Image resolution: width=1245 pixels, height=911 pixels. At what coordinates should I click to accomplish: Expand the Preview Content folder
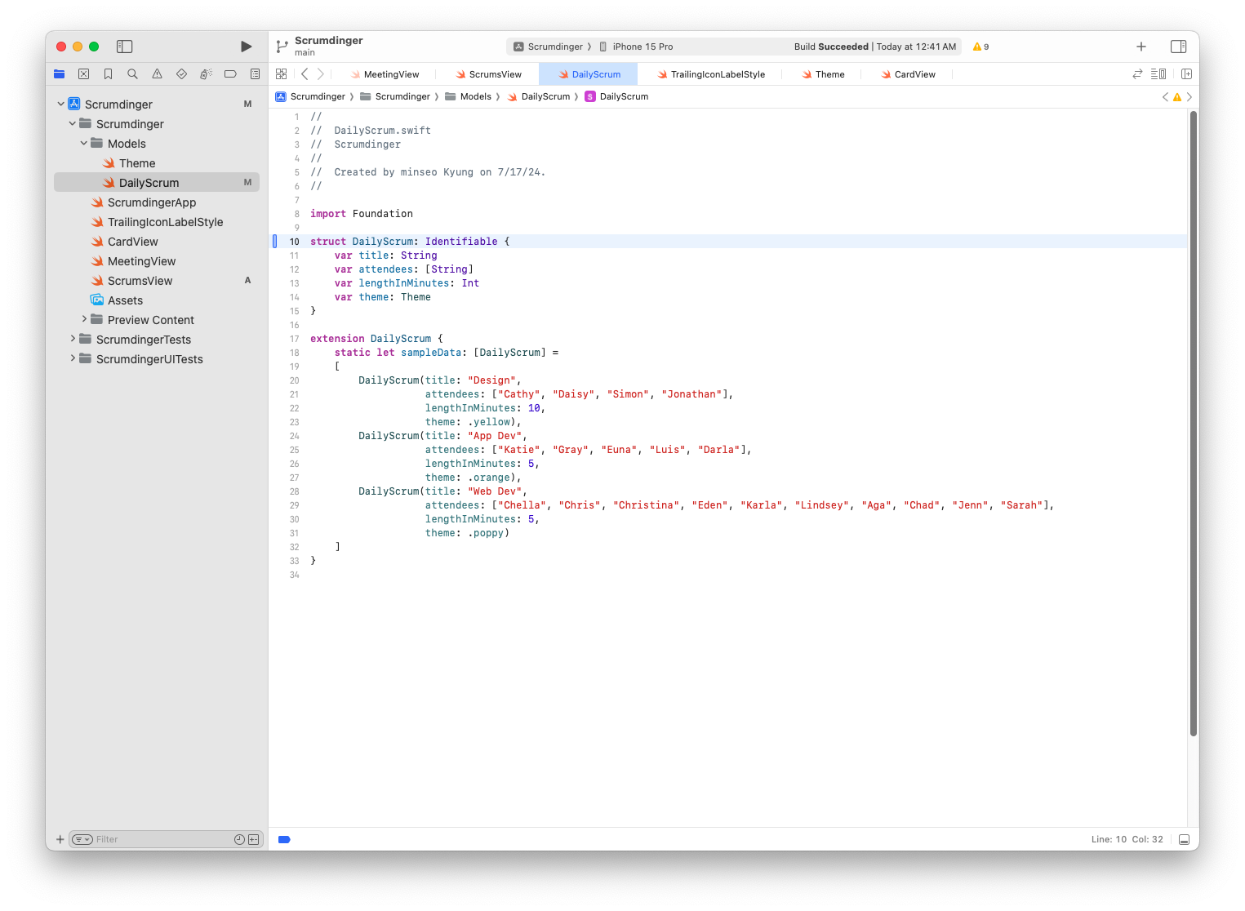point(83,319)
